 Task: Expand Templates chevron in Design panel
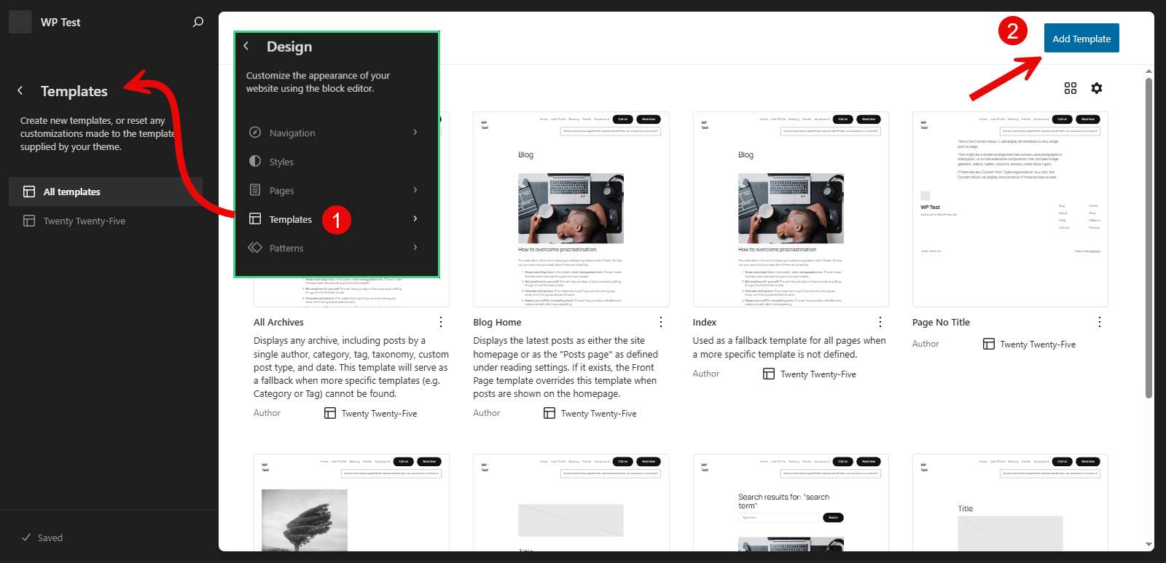415,218
